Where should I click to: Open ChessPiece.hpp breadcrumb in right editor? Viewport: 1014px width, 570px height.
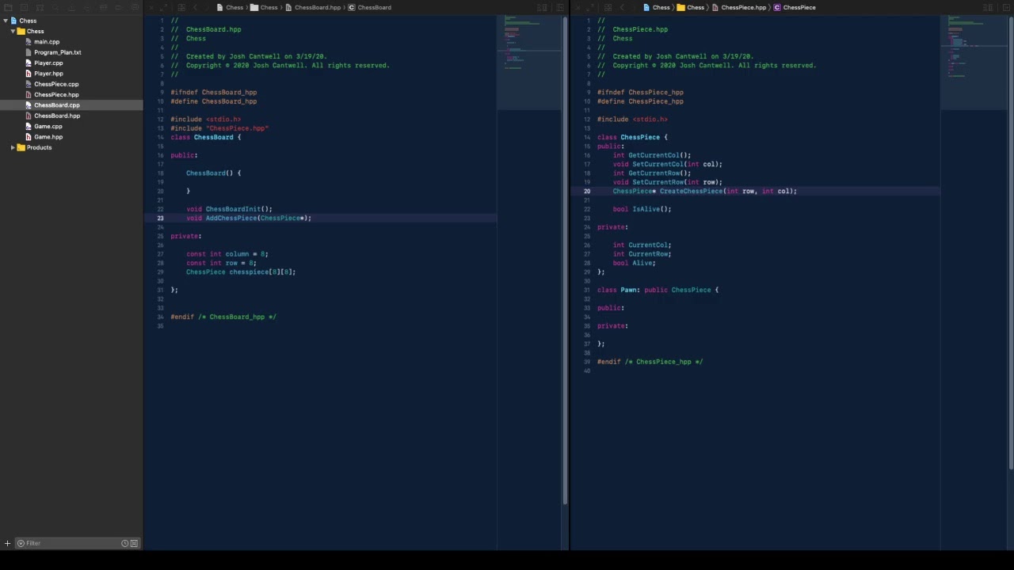pyautogui.click(x=738, y=7)
